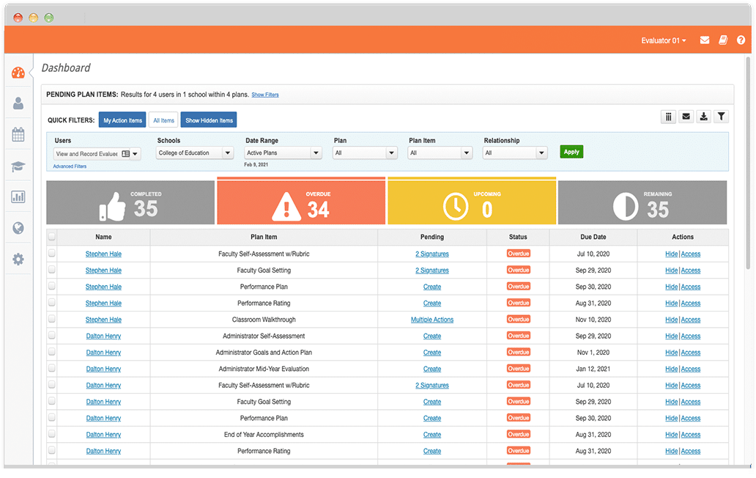Click the orange Overdue 34 summary tile
The width and height of the screenshot is (756, 478).
pyautogui.click(x=300, y=202)
